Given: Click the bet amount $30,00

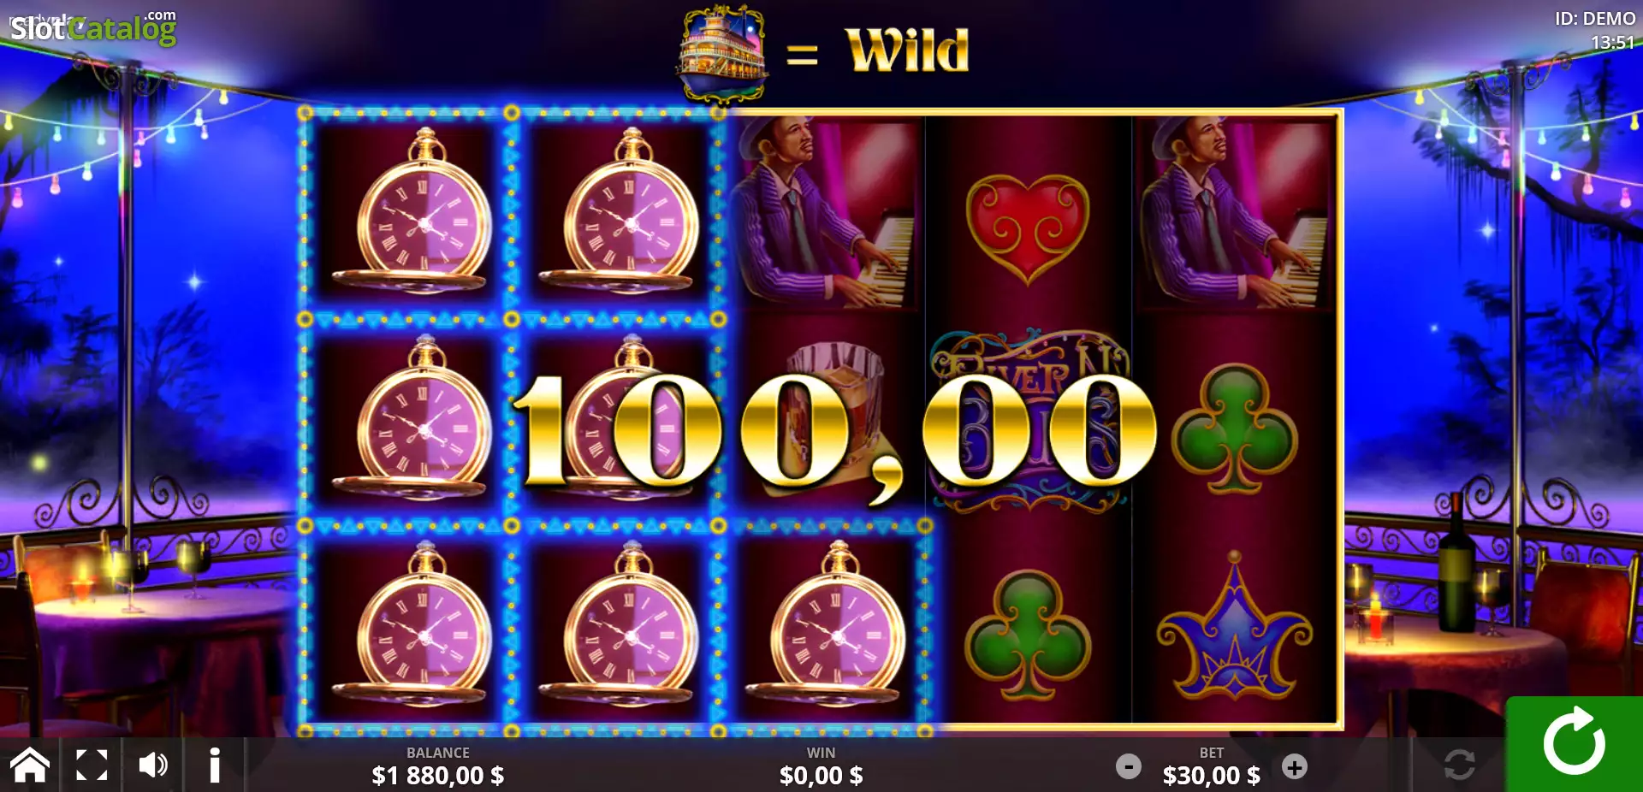Looking at the screenshot, I should click(1211, 775).
